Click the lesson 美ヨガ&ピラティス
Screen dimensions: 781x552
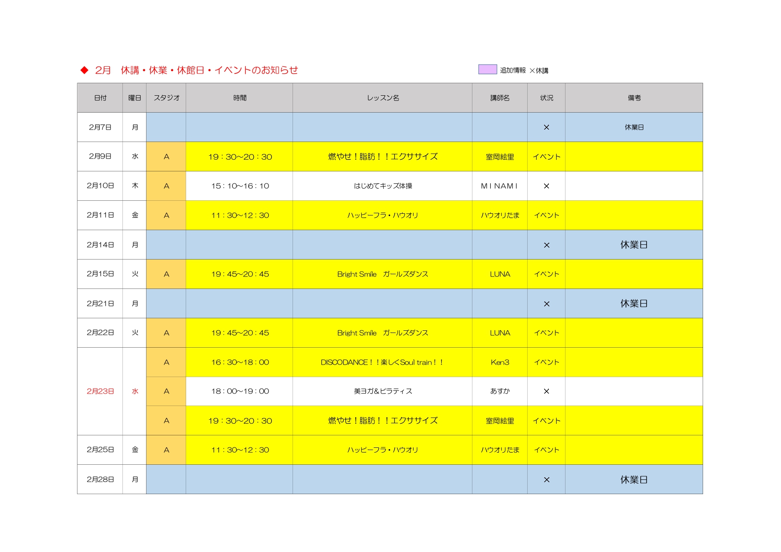coord(383,391)
